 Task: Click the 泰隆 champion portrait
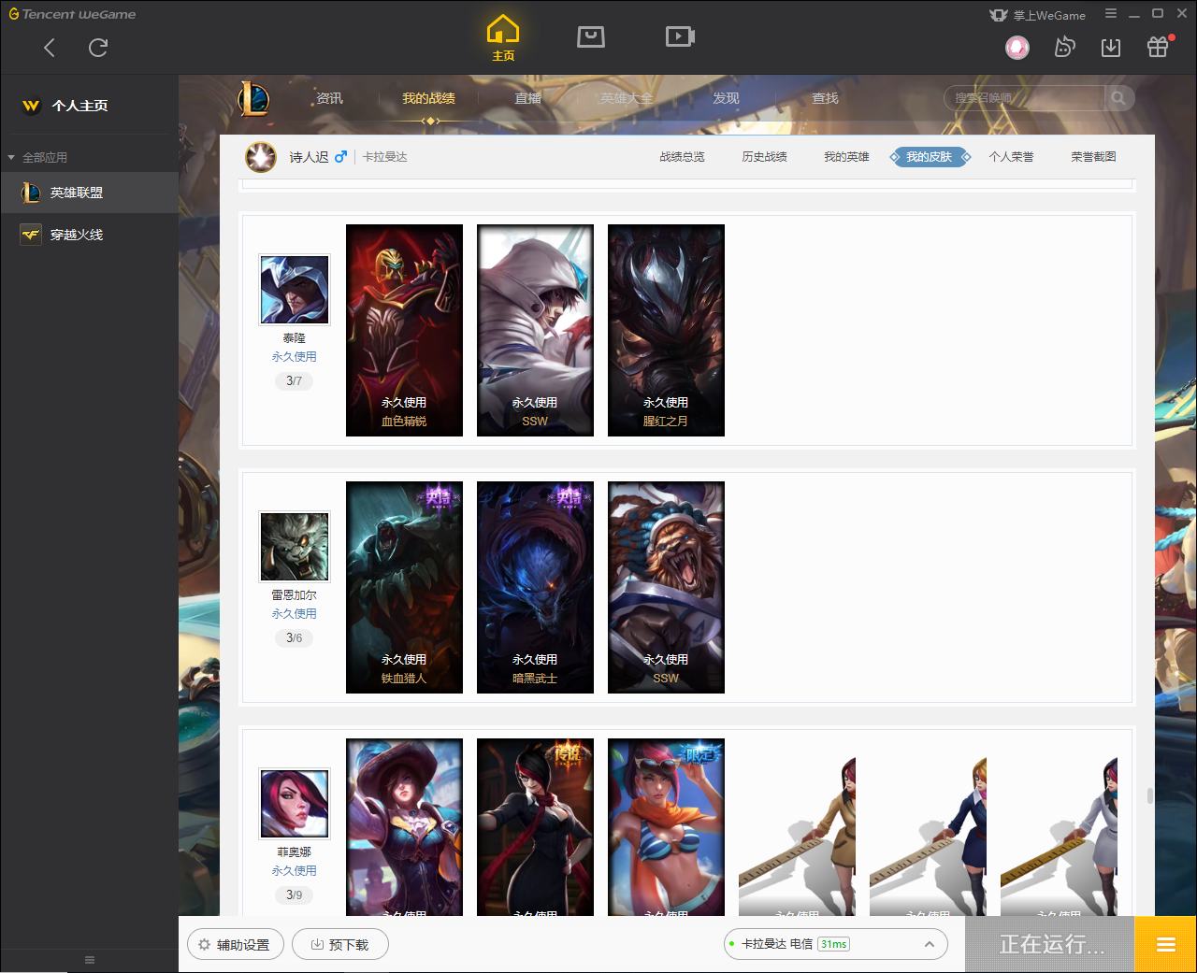(x=295, y=290)
